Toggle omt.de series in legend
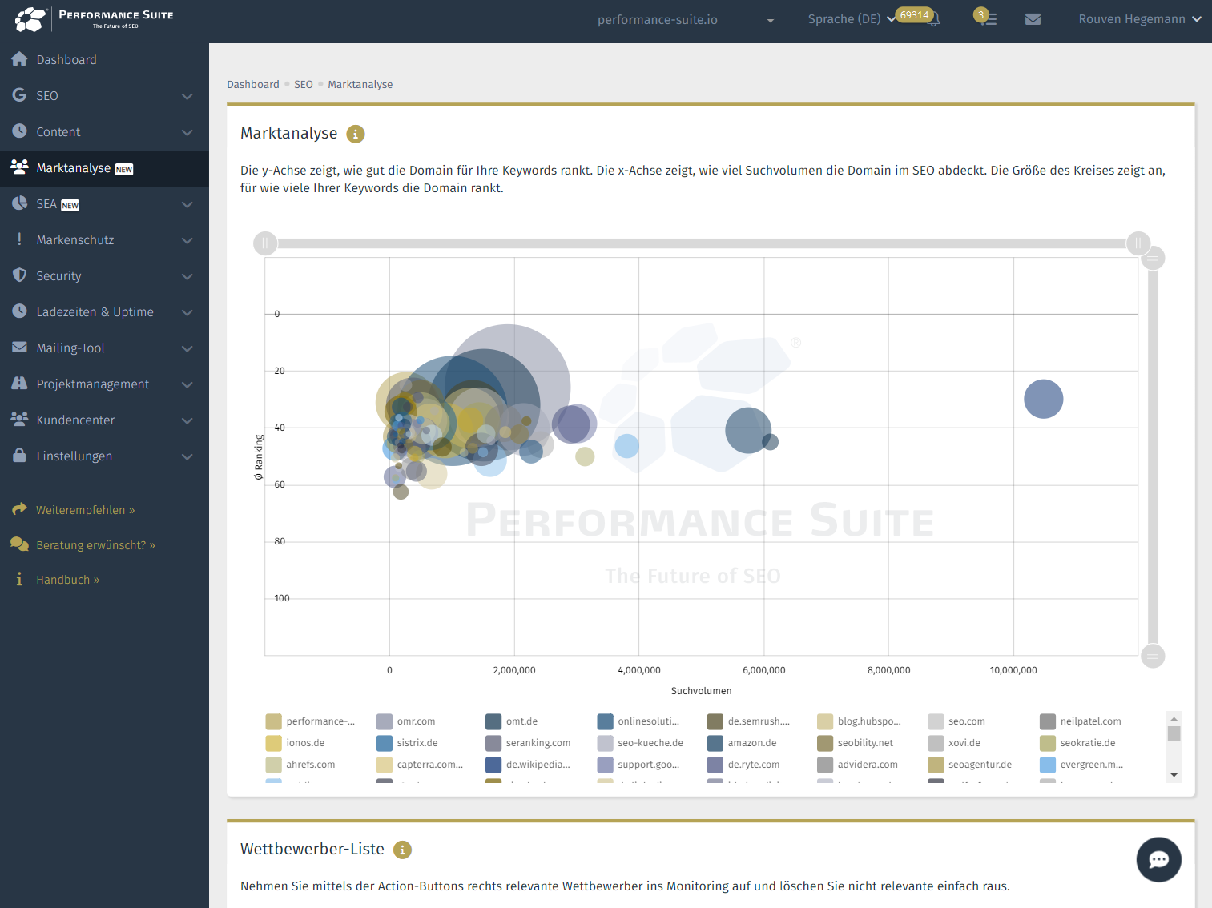Screen dimensions: 1212x908 click(x=512, y=721)
